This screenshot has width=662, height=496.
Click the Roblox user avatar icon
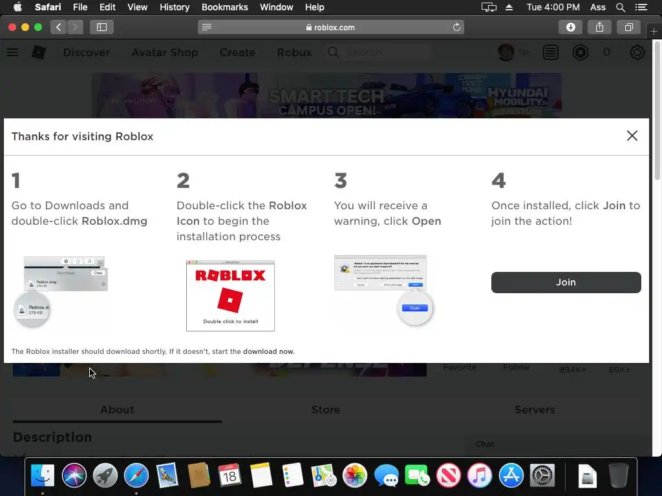(x=506, y=52)
